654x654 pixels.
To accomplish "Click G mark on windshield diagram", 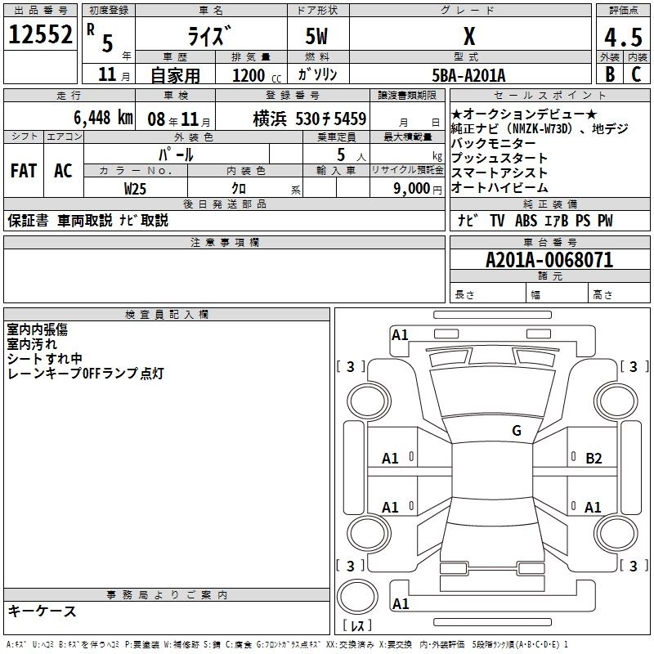I will (x=517, y=430).
